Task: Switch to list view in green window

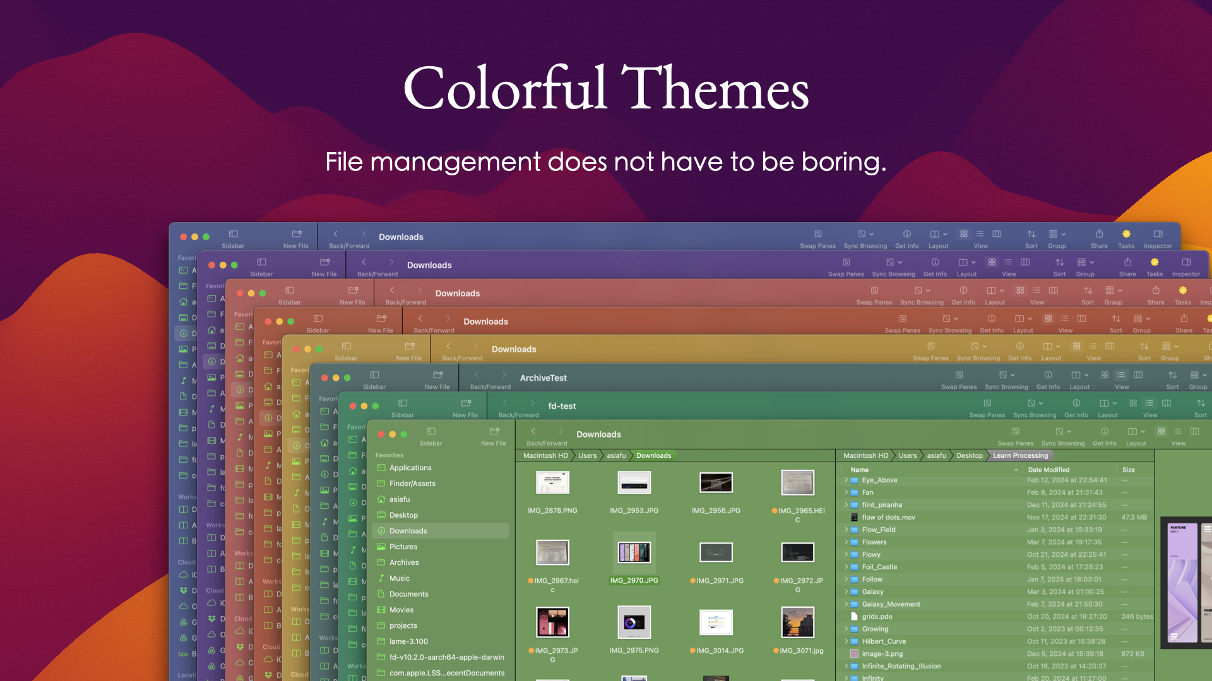Action: coord(1177,432)
